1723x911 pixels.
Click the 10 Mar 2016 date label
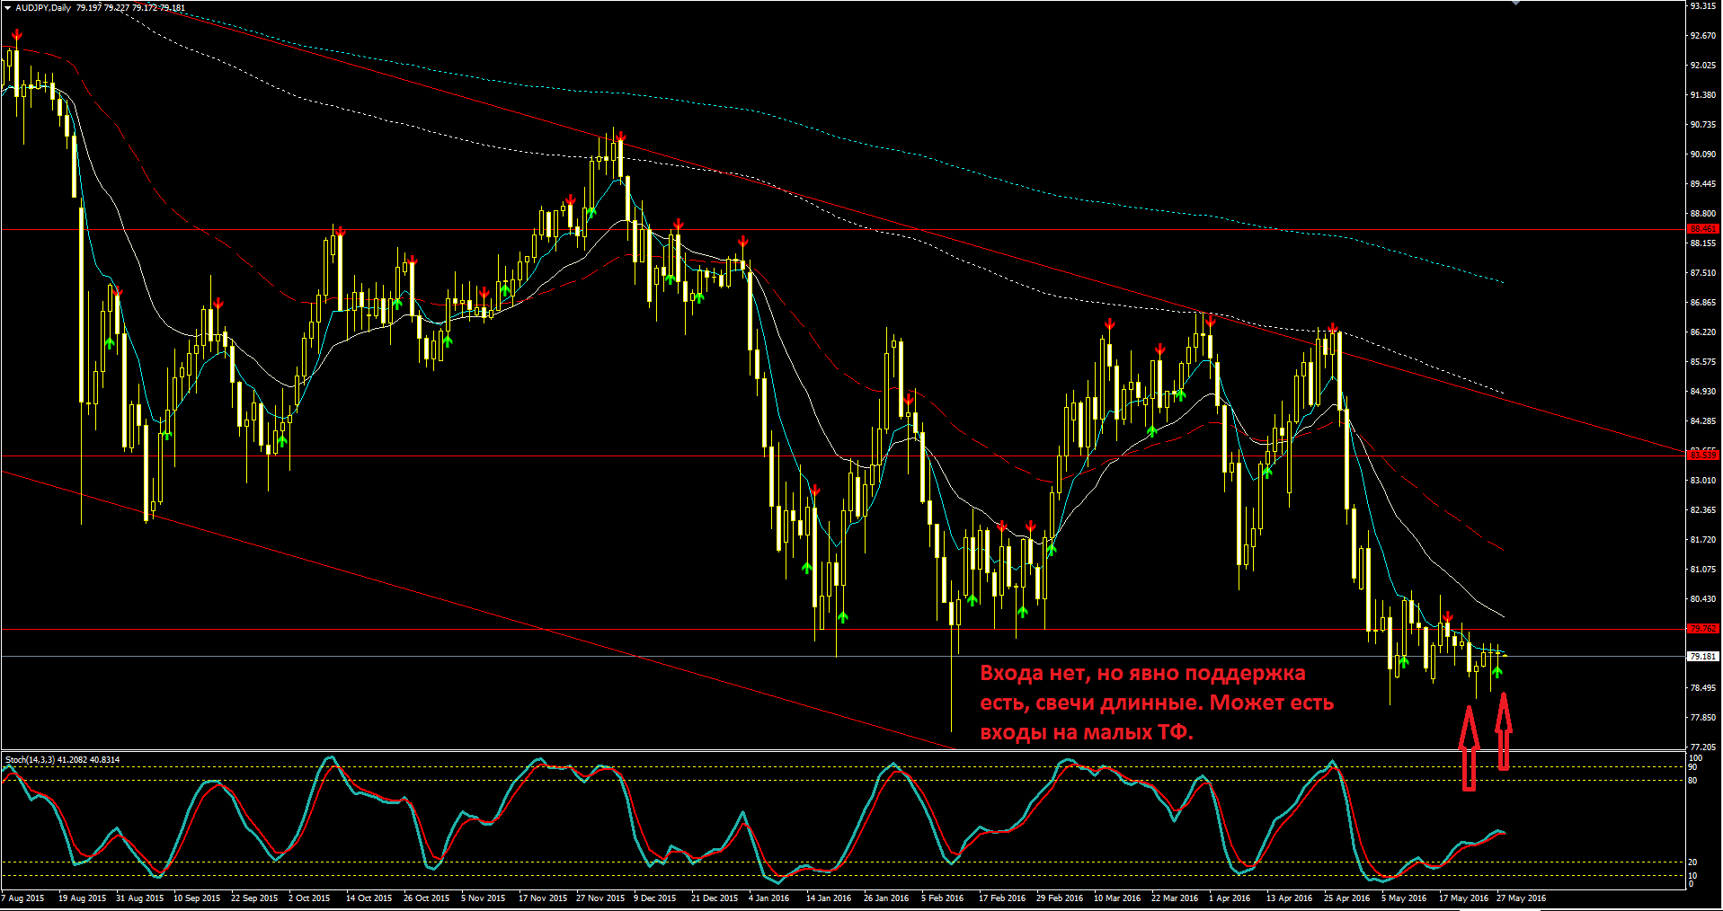(x=1117, y=898)
